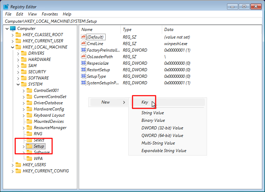This screenshot has width=265, height=192.
Task: Choose DWORD (32-bit) Value from context menu
Action: (162, 128)
